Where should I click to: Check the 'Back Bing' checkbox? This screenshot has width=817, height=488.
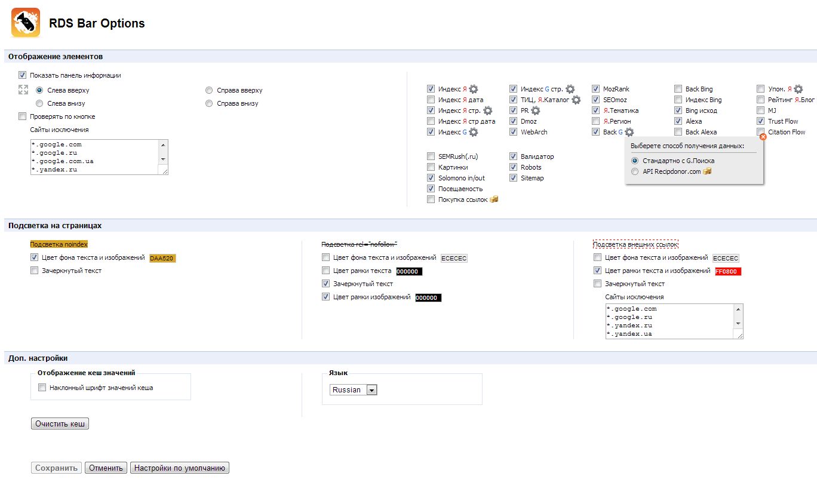[678, 89]
